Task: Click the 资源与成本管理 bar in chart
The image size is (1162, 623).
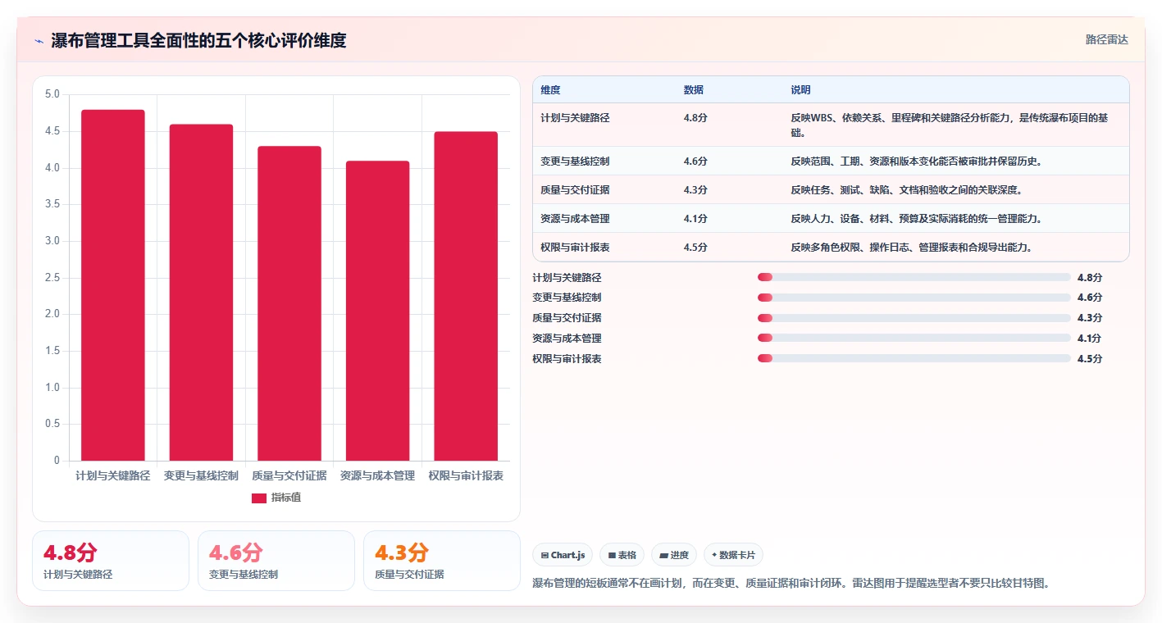Action: pos(377,311)
